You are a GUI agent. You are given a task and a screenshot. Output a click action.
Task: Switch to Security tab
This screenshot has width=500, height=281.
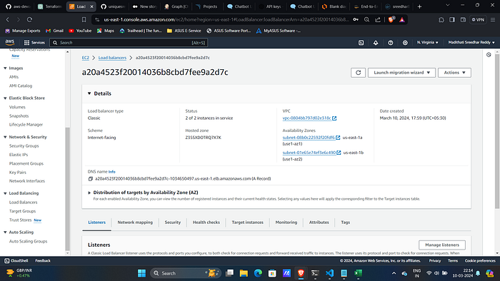(173, 223)
